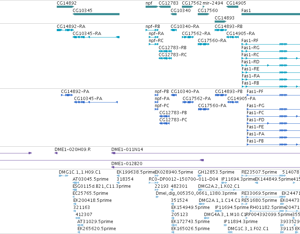This screenshot has height=234, width=300.
Task: Select the CG14905-PA protein label
Action: click(x=241, y=98)
